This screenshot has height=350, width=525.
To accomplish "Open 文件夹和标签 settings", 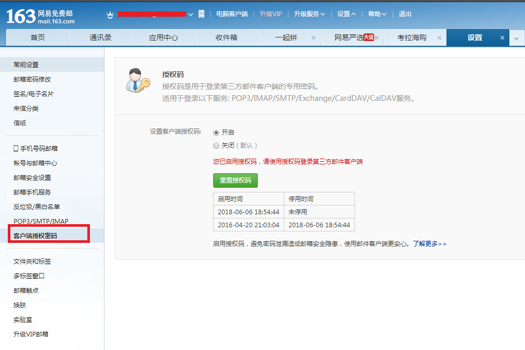I will coord(32,261).
